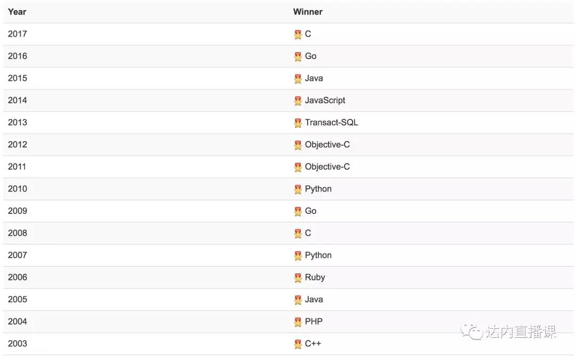Select the 2008 year cell
This screenshot has width=575, height=357.
click(18, 233)
